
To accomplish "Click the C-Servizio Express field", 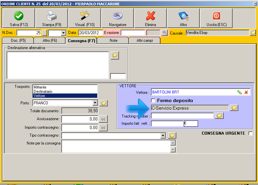I will click(x=190, y=108).
